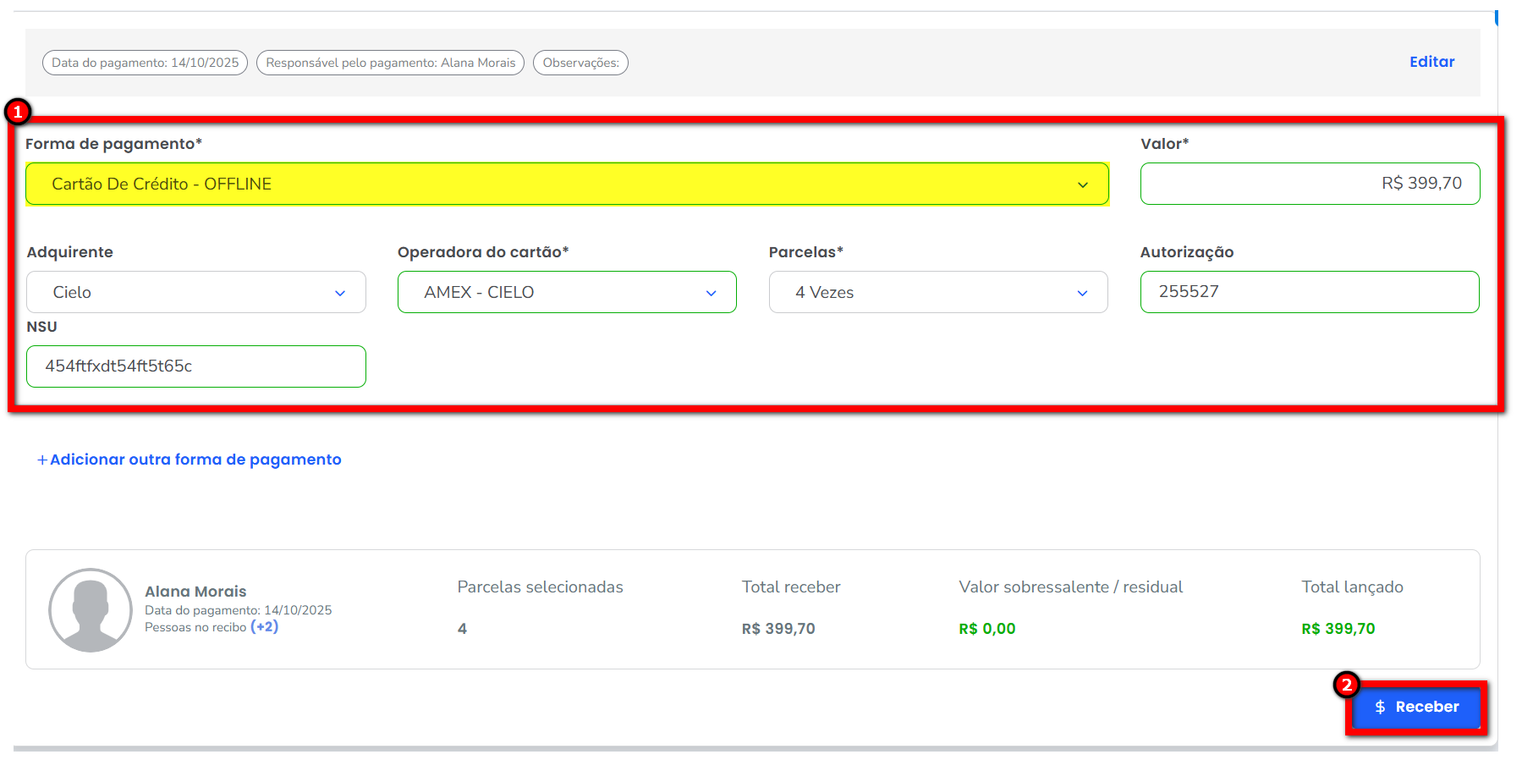Click Adicionar outra forma de pagamento
1522x760 pixels.
pos(195,460)
